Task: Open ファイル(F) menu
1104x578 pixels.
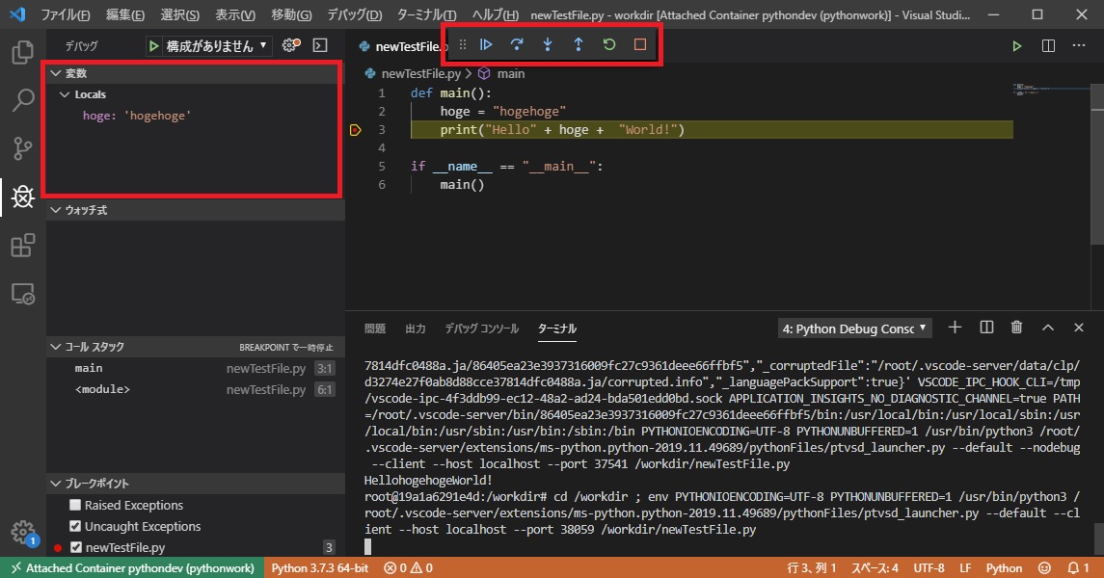Action: (65, 14)
